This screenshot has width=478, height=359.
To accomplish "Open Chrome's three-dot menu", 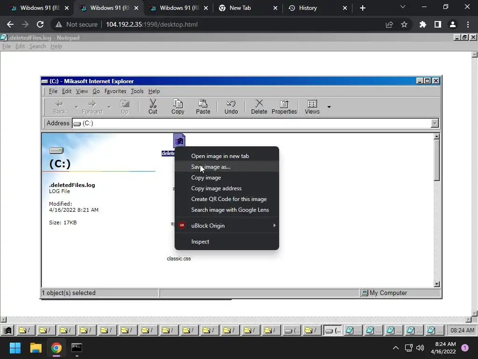I will [468, 24].
